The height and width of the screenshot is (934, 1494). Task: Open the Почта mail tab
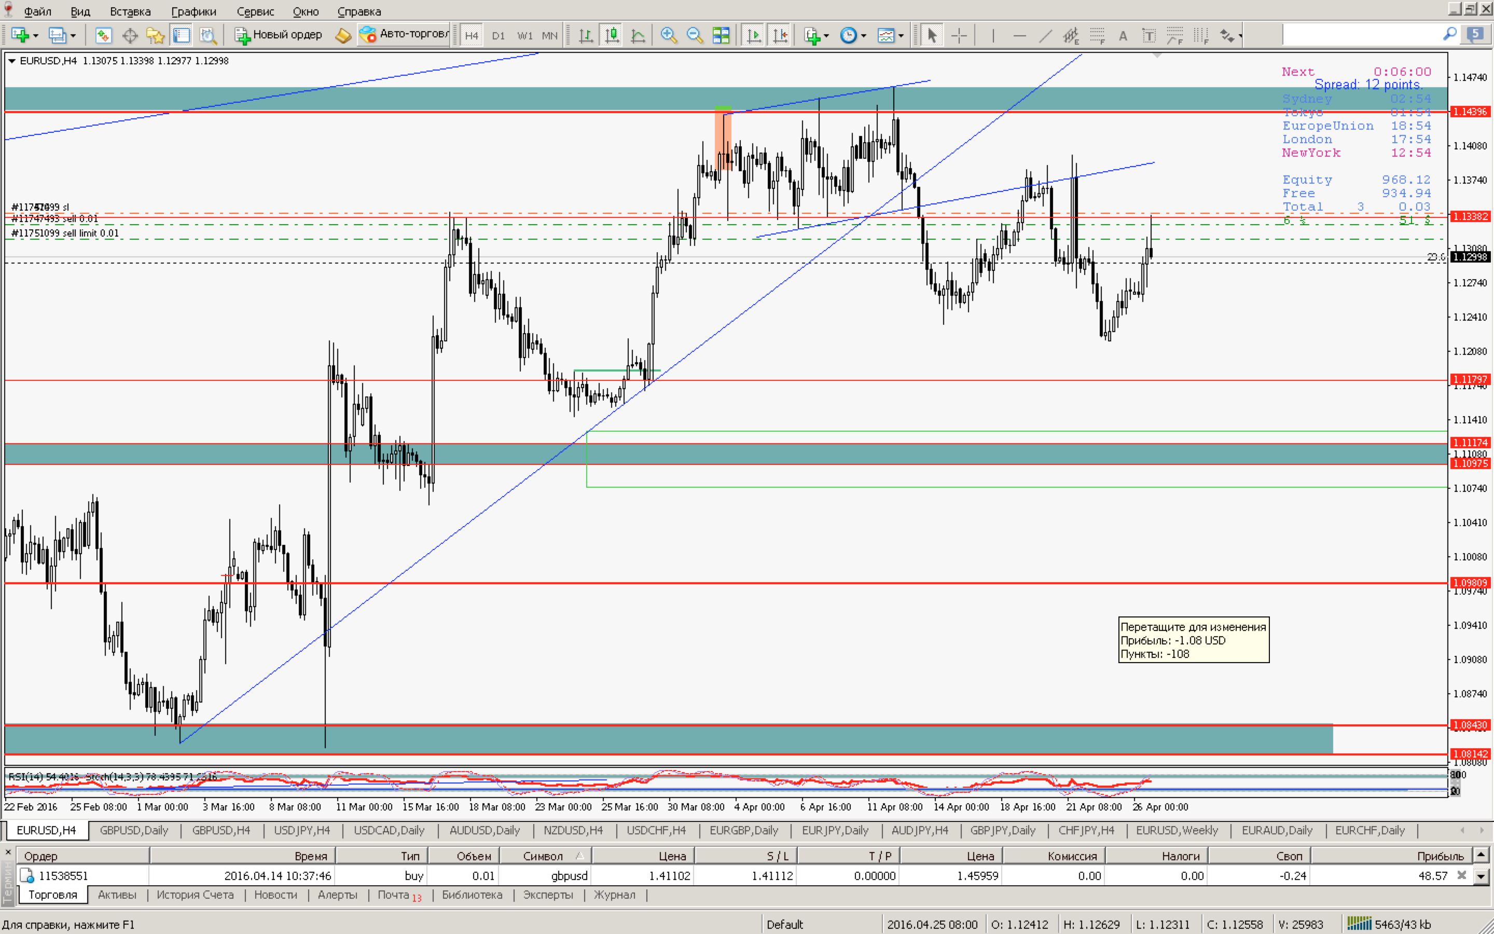coord(399,895)
